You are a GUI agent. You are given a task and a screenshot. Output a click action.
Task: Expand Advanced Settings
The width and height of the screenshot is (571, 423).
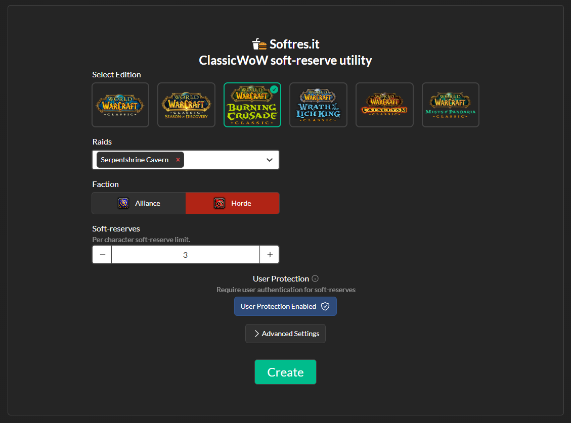pos(285,334)
